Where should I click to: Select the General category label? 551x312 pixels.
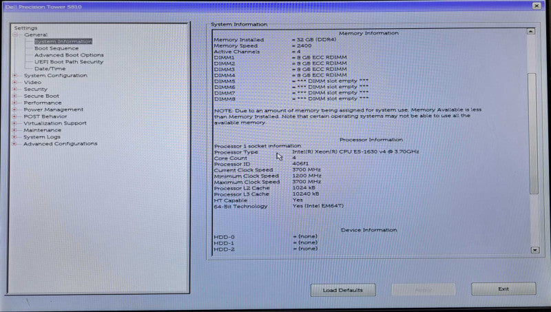pyautogui.click(x=36, y=35)
